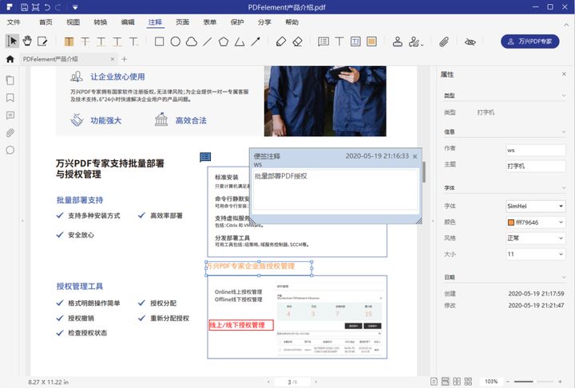Image resolution: width=575 pixels, height=388 pixels.
Task: Collapse the 信息 section in properties
Action: (564, 131)
